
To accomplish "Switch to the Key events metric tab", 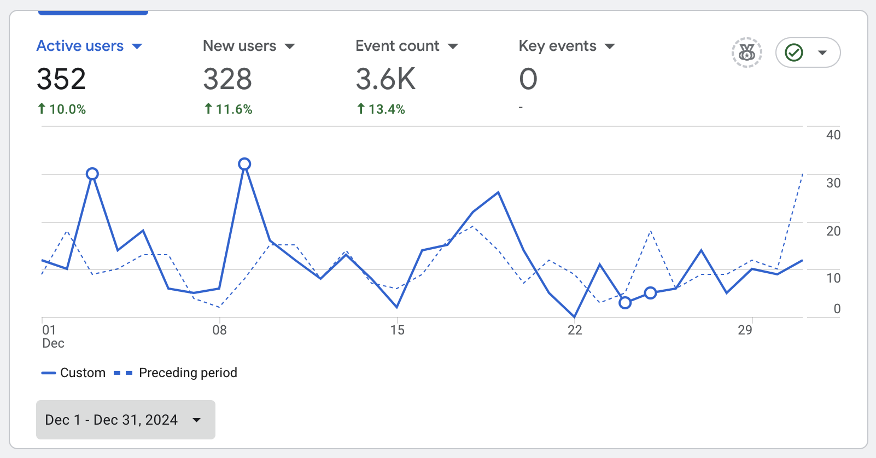I will (557, 46).
